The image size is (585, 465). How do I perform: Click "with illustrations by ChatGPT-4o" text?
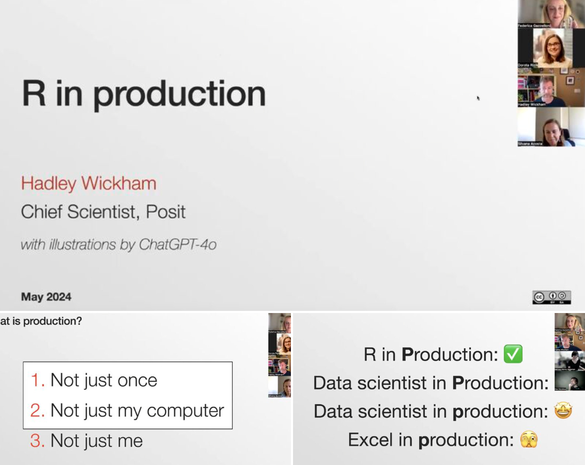[x=118, y=245]
